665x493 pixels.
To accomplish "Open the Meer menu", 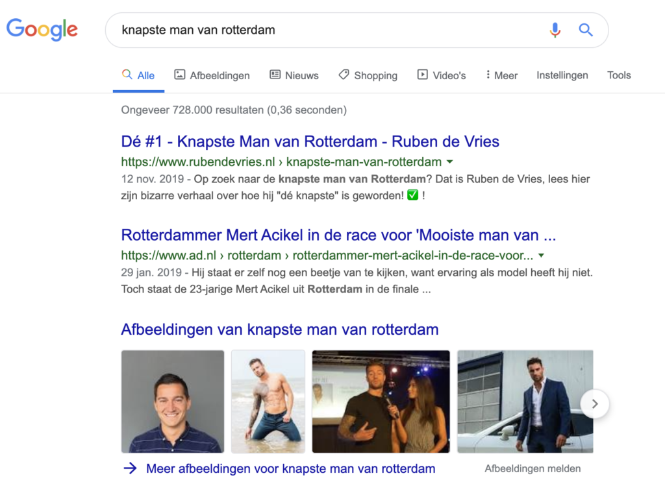I will coord(502,75).
